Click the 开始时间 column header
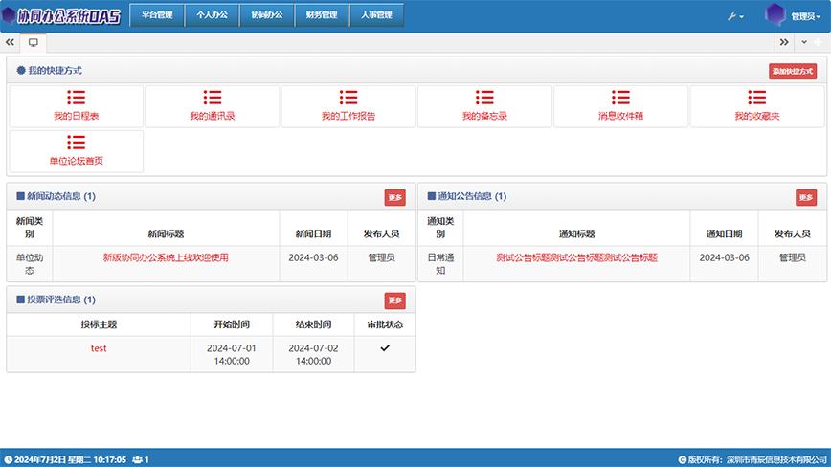The height and width of the screenshot is (467, 831). pos(232,324)
